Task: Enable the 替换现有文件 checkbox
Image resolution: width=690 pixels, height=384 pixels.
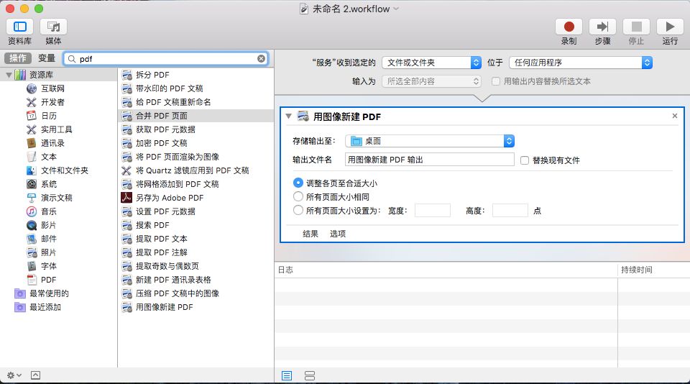Action: 525,160
